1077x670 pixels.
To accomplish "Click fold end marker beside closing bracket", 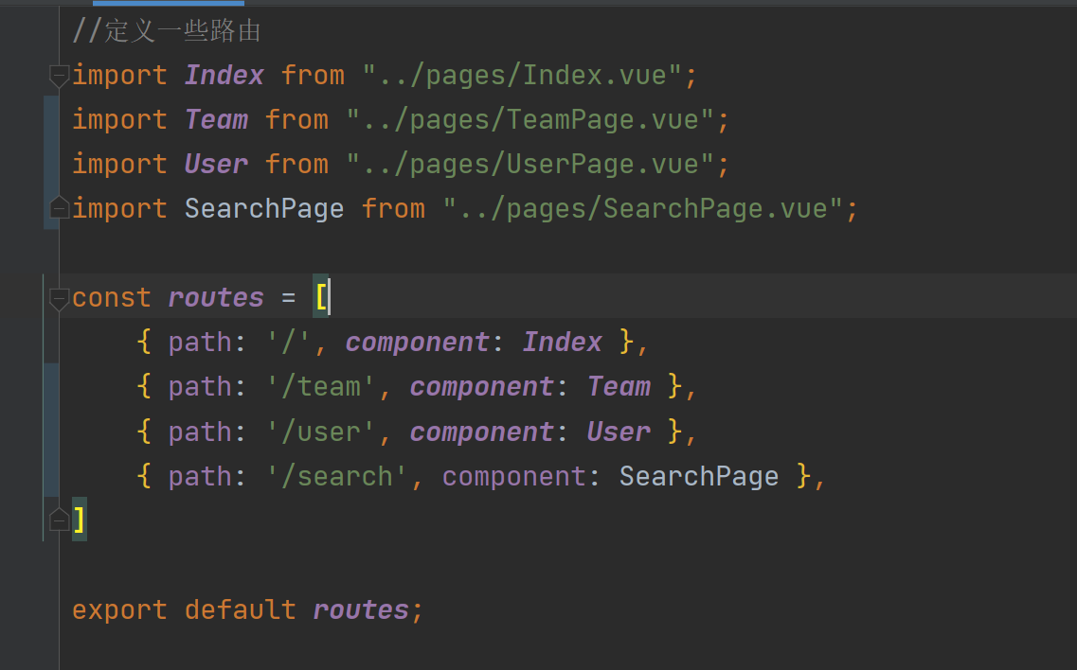I will coord(59,520).
